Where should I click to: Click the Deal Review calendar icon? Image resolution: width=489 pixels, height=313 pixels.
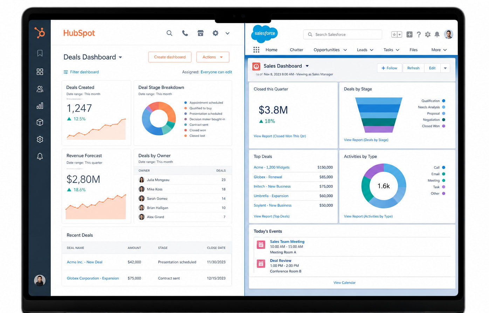tap(261, 264)
